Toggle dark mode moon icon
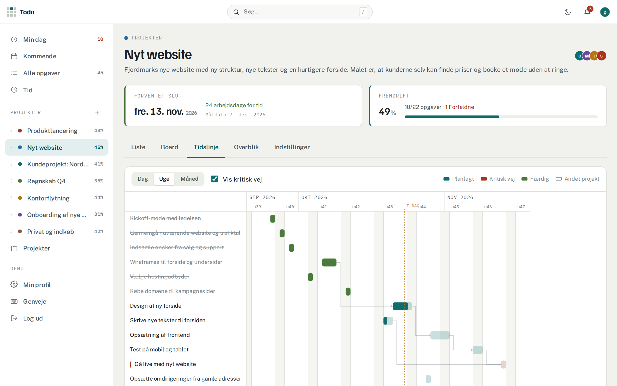Screen dimensions: 617x386 [x=568, y=12]
